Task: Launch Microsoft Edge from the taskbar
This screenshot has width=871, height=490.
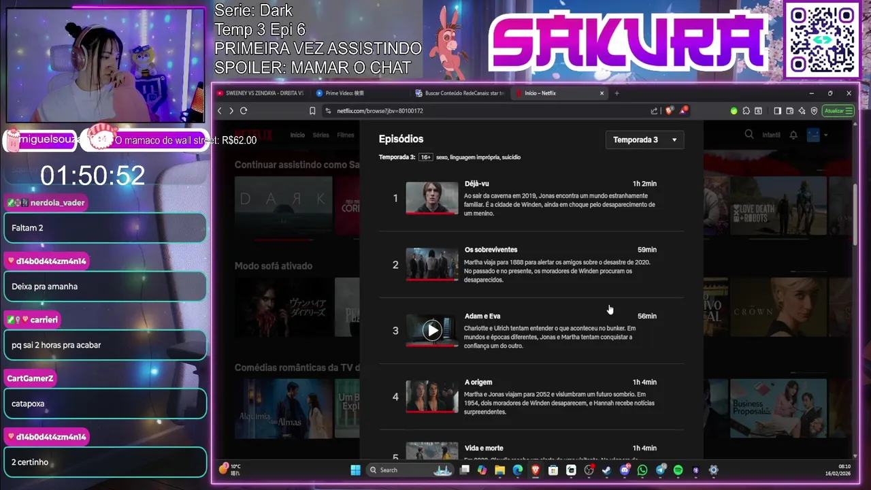Action: pos(518,470)
